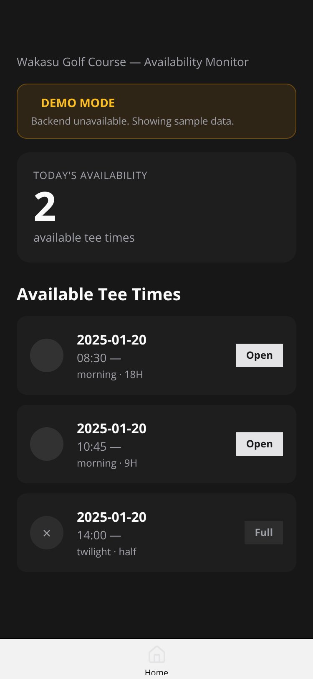This screenshot has width=313, height=679.
Task: Select the DEMO MODE banner heading
Action: click(x=78, y=103)
